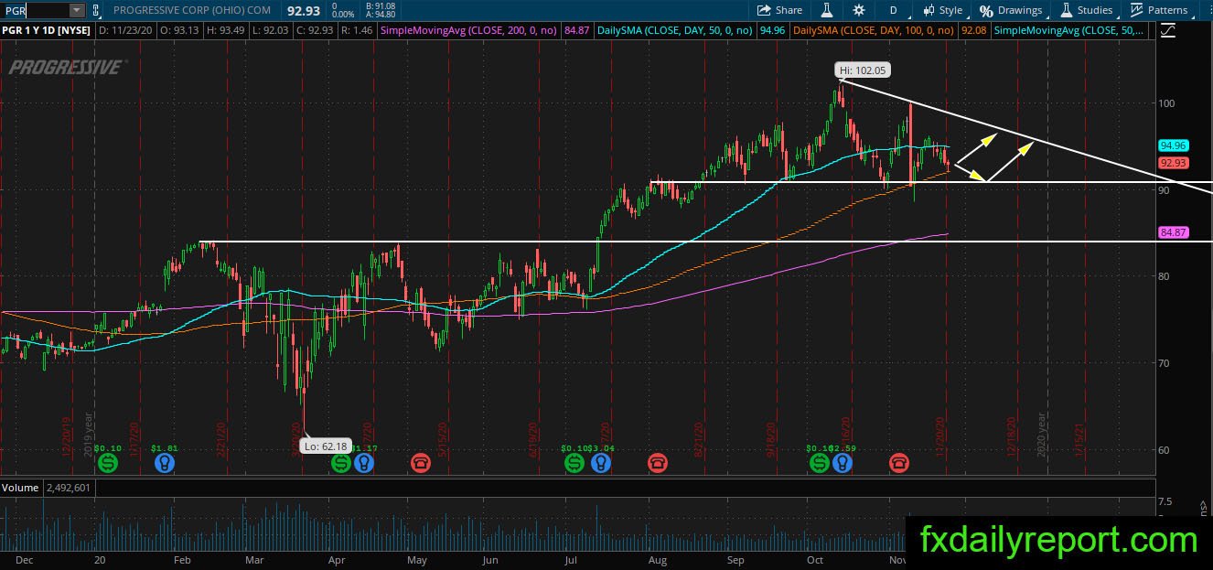Click the 200 SMA value 84.87 in header
The width and height of the screenshot is (1213, 570).
[x=576, y=30]
